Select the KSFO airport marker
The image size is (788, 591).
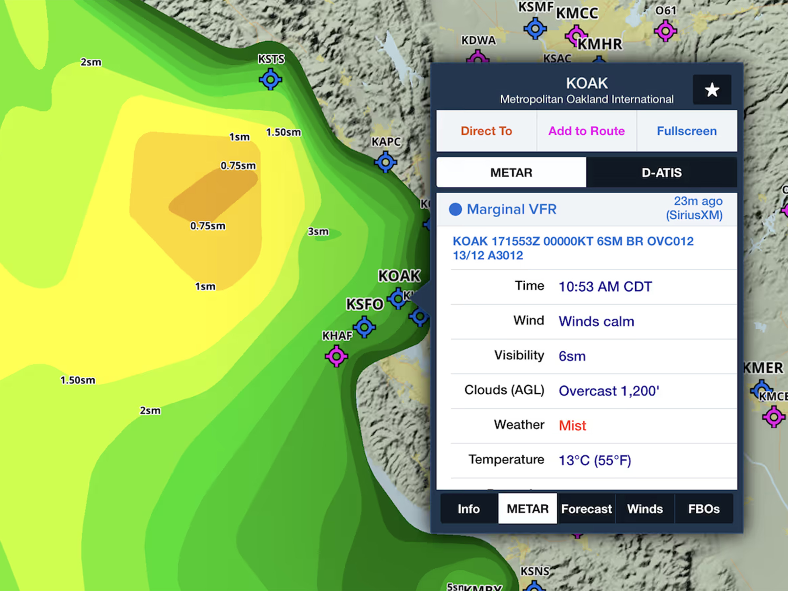tap(364, 327)
